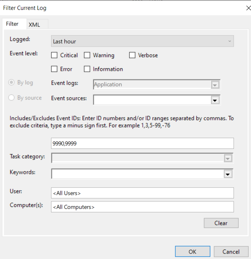Open the Task category dropdown arrow
Viewport: 251px width, 259px height.
228,158
